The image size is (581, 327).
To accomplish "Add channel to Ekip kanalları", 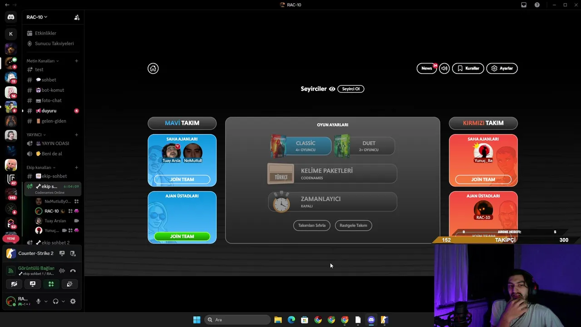I will (77, 168).
